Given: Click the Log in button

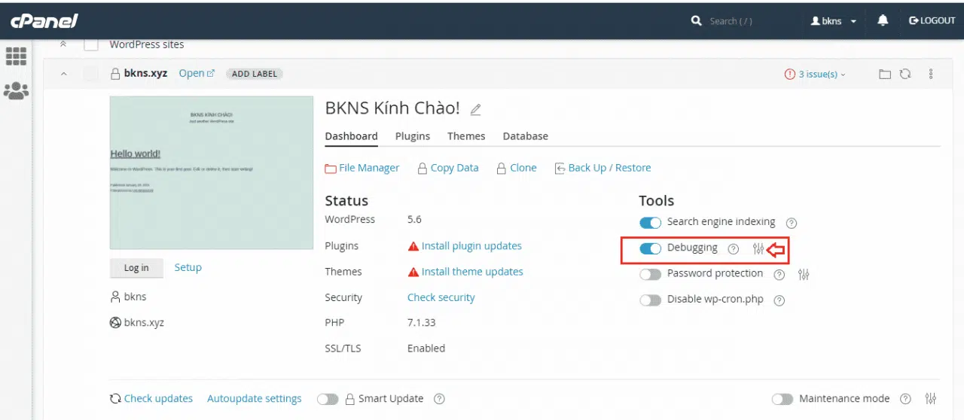Looking at the screenshot, I should (x=136, y=268).
